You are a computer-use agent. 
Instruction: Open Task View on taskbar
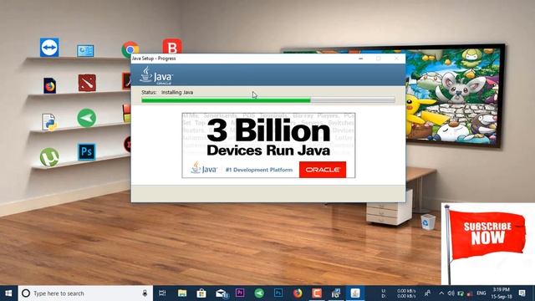pyautogui.click(x=162, y=293)
